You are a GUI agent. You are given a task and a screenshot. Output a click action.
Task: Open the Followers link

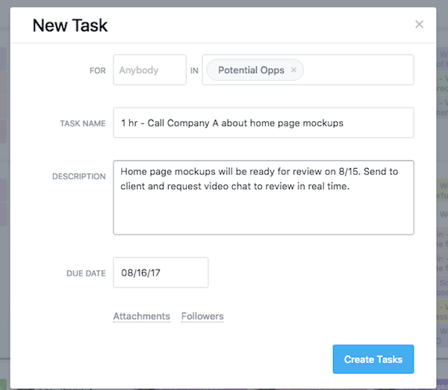[x=202, y=316]
